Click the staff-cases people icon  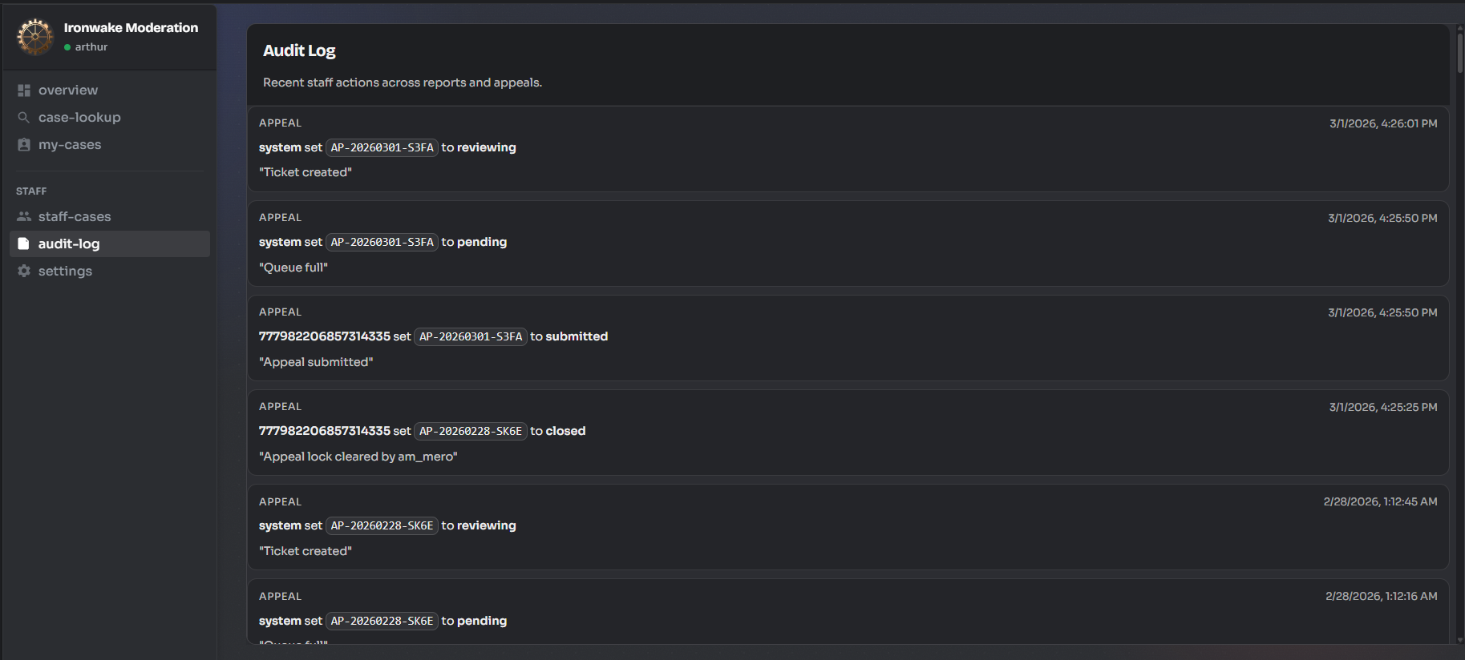pos(24,217)
